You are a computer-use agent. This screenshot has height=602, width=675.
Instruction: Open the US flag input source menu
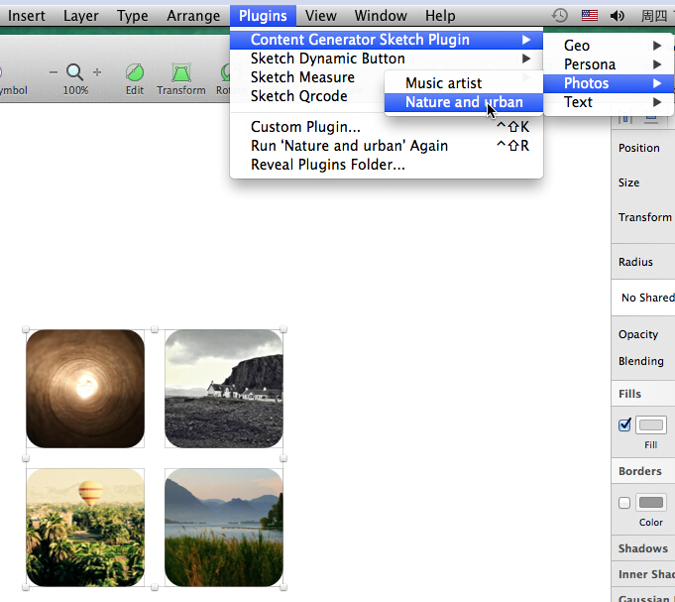click(590, 16)
